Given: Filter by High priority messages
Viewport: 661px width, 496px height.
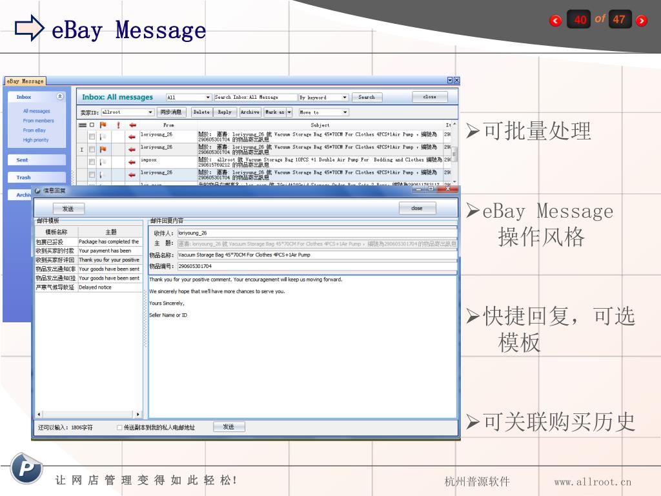Looking at the screenshot, I should (36, 140).
